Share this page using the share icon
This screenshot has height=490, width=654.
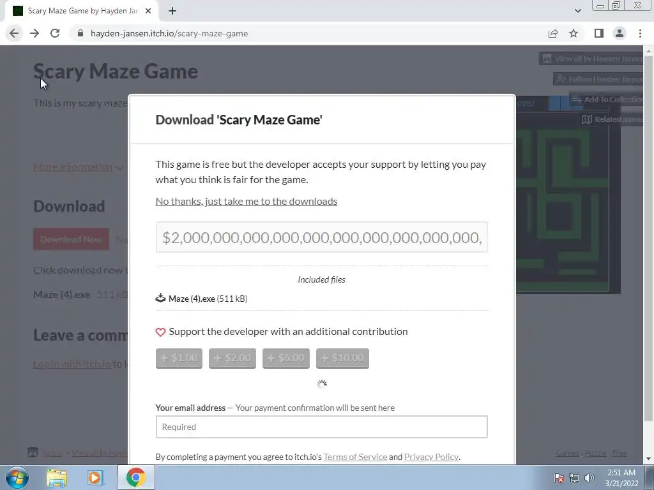pyautogui.click(x=553, y=33)
